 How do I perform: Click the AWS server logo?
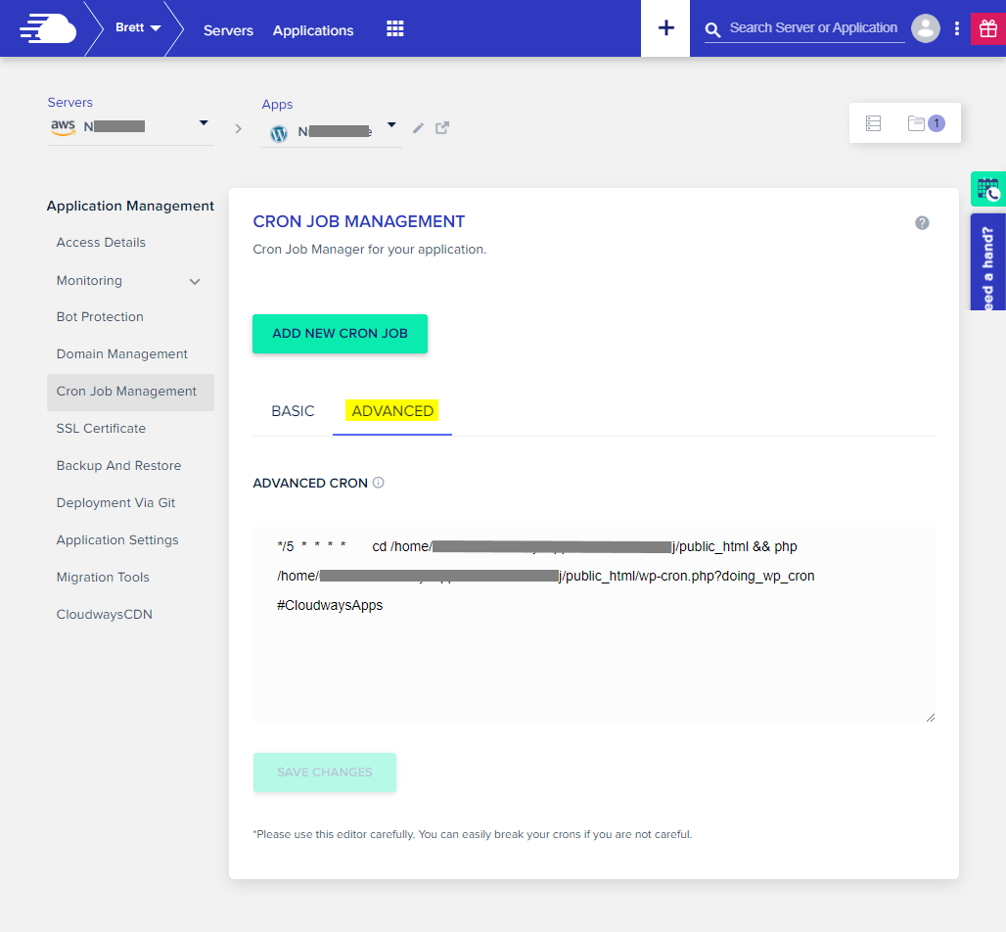click(63, 126)
